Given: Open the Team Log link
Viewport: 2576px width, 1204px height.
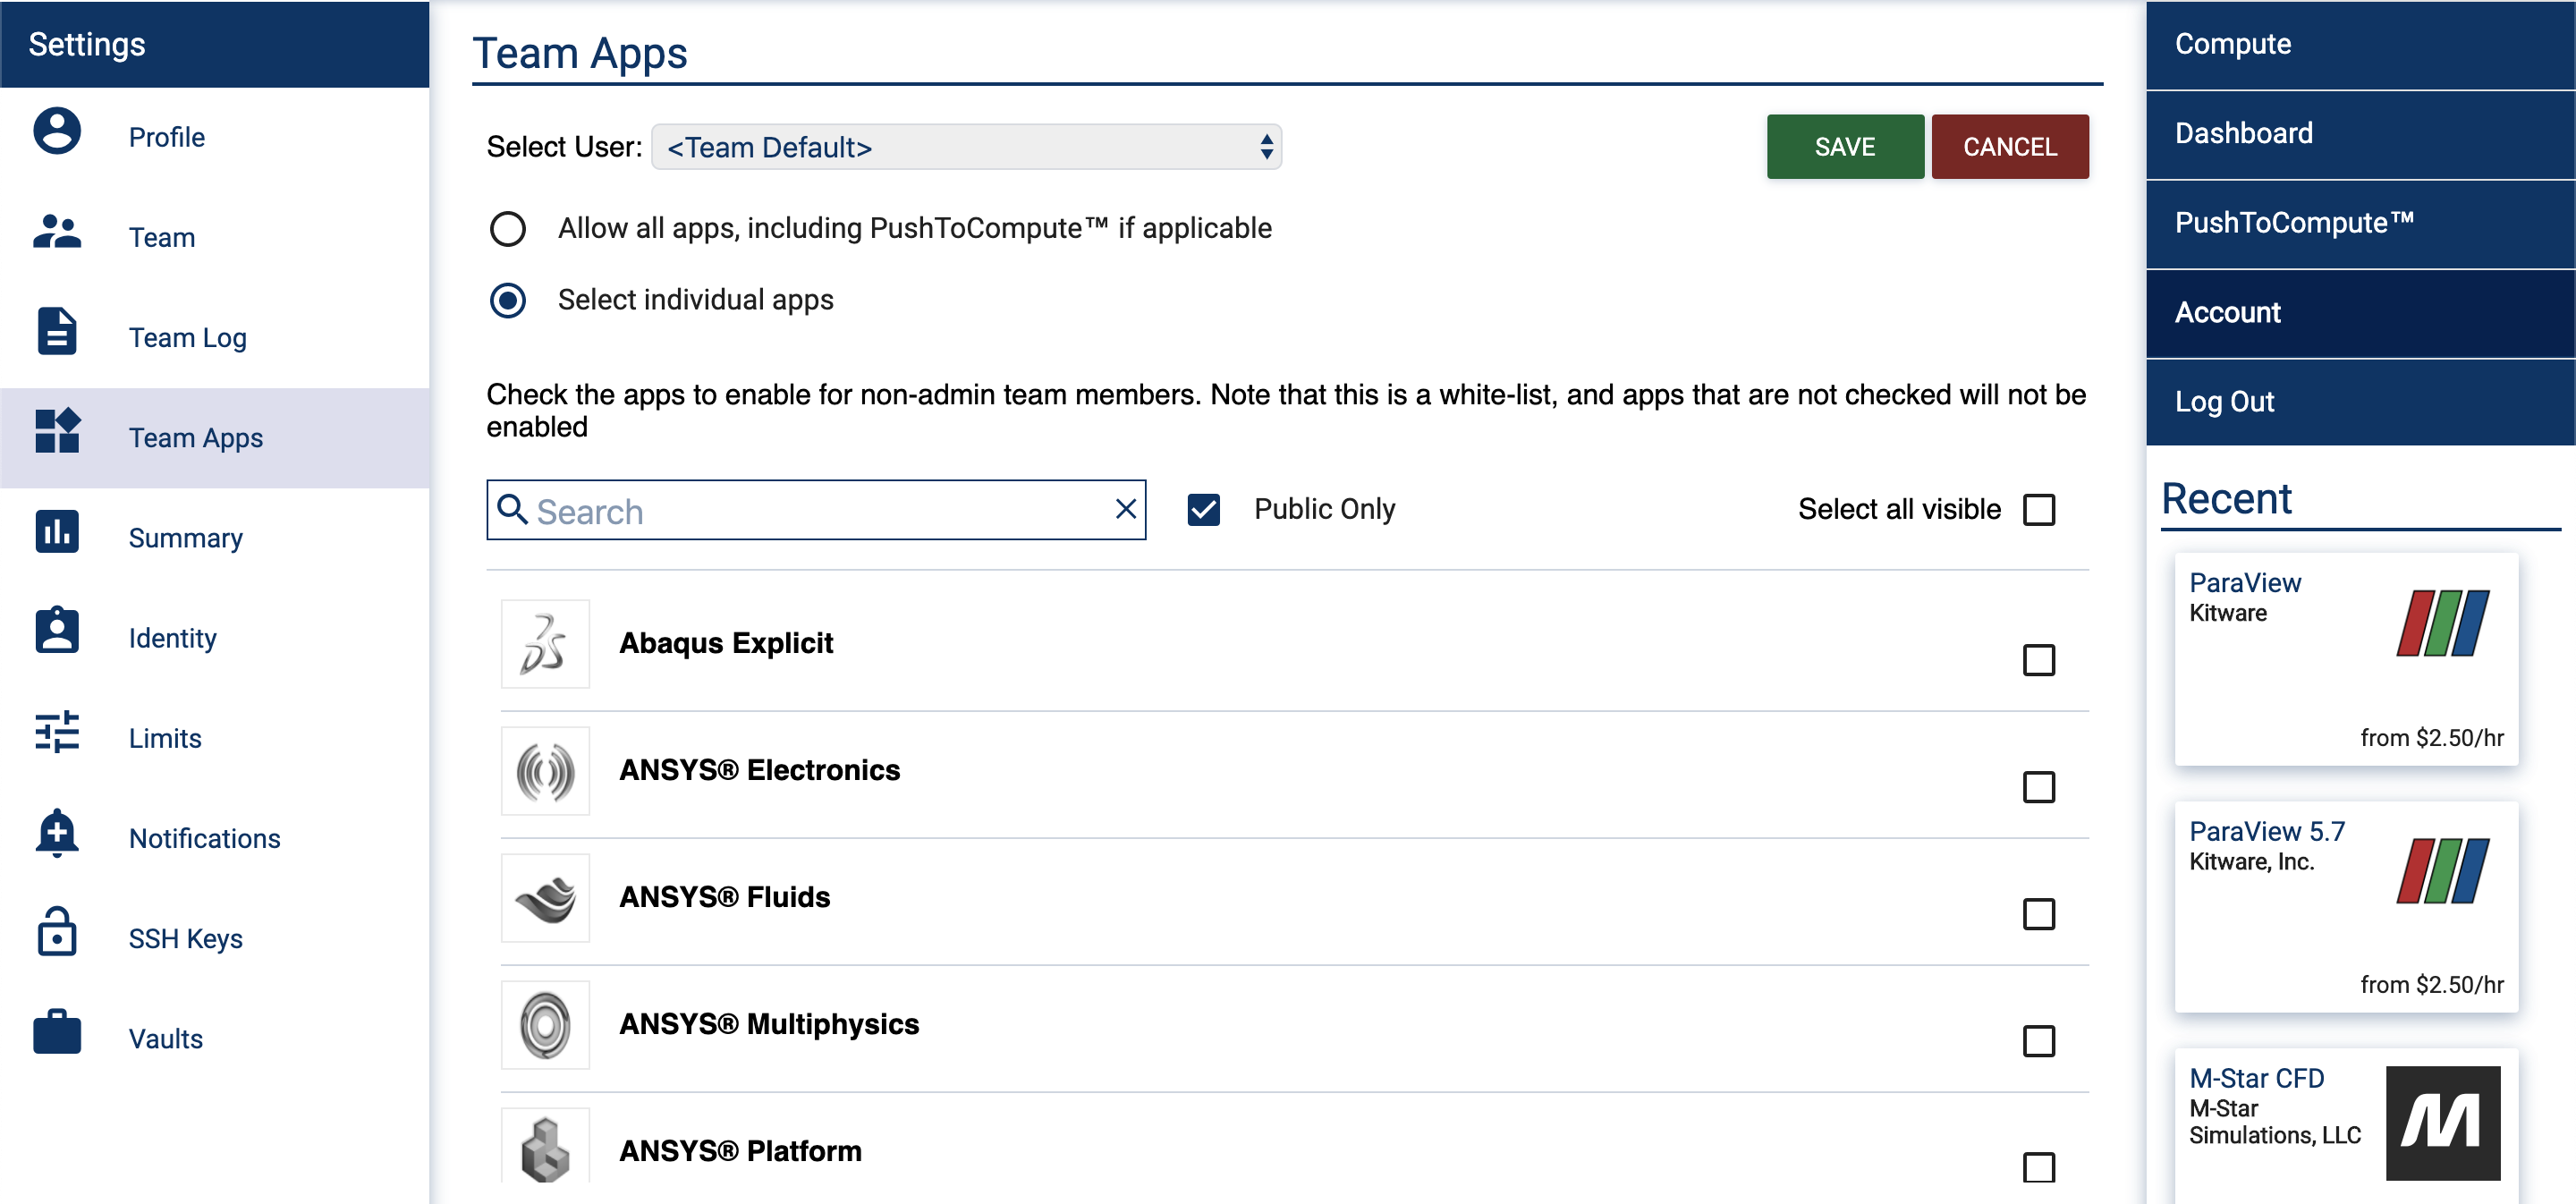Looking at the screenshot, I should [188, 338].
